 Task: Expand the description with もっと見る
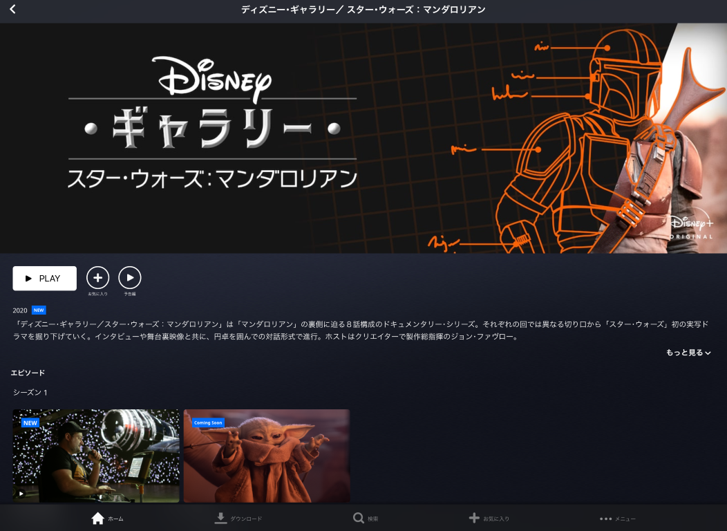pyautogui.click(x=688, y=353)
